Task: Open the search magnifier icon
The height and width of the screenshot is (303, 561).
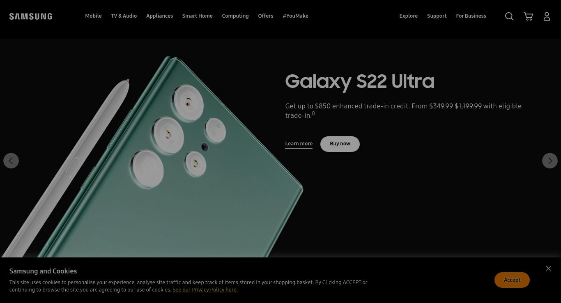Action: tap(509, 16)
